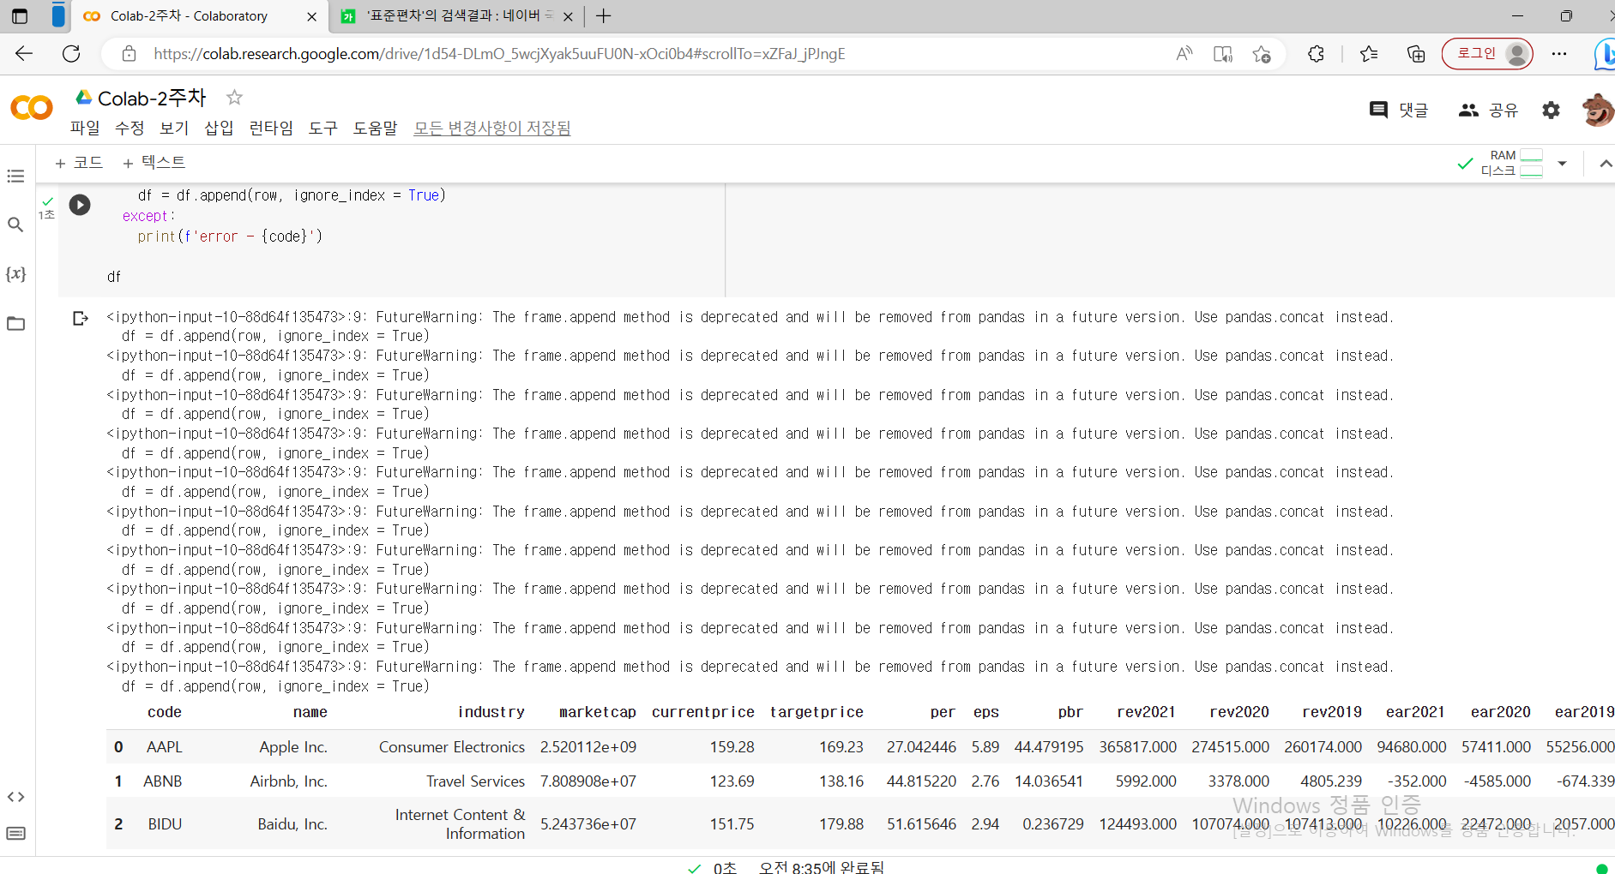Image resolution: width=1615 pixels, height=874 pixels.
Task: Reload the current page
Action: tap(71, 54)
